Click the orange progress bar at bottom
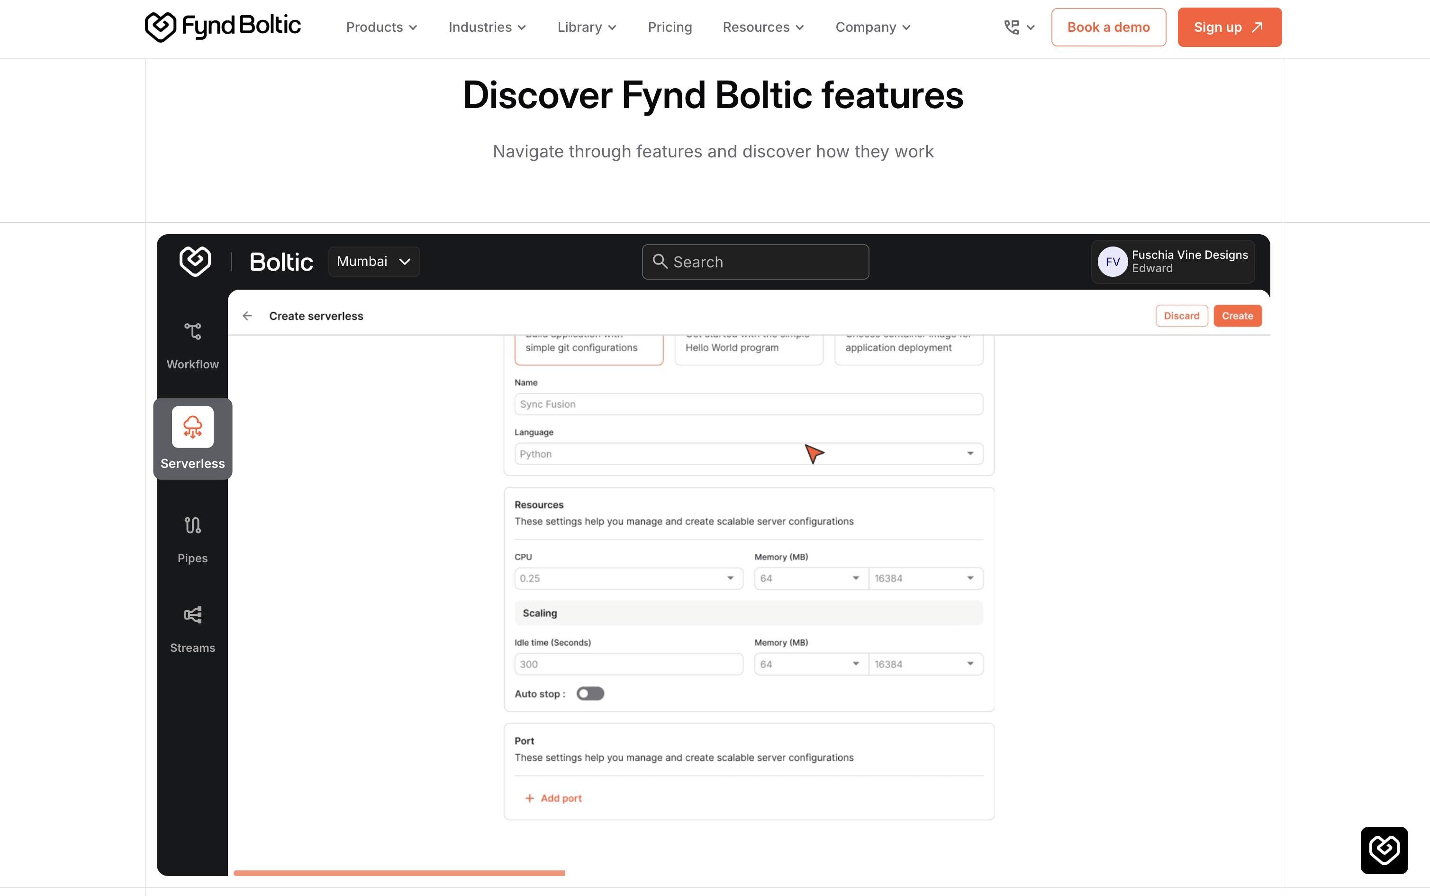This screenshot has width=1430, height=896. [399, 873]
